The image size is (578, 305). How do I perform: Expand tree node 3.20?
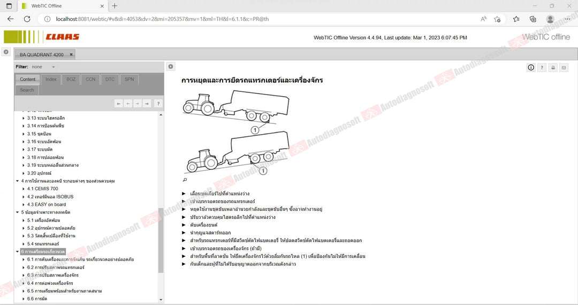[24, 173]
